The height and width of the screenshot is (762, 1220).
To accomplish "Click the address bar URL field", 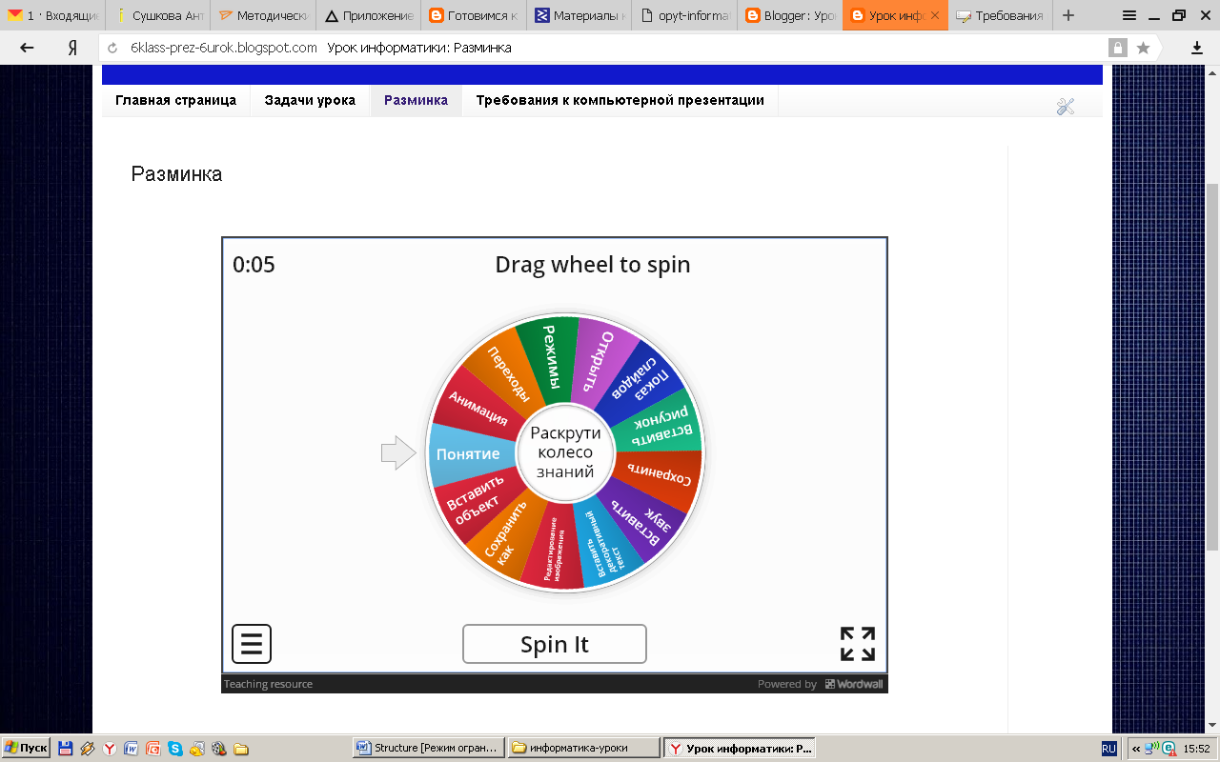I will tap(610, 48).
